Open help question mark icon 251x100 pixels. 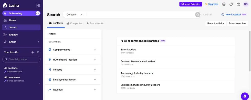231,4
